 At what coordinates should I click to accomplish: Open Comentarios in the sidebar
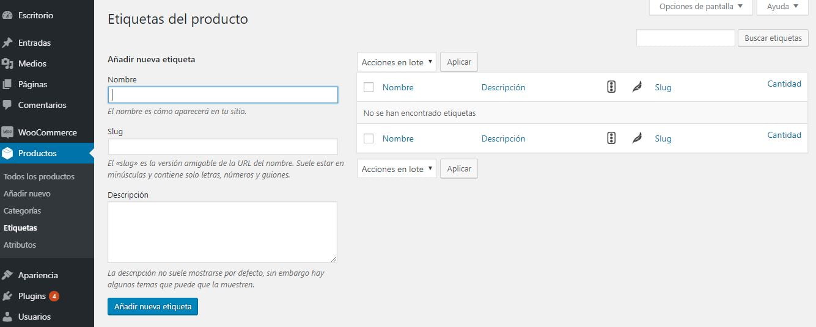point(42,105)
